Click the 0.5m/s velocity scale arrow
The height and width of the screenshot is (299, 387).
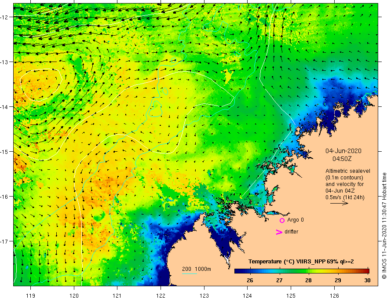pyautogui.click(x=339, y=203)
